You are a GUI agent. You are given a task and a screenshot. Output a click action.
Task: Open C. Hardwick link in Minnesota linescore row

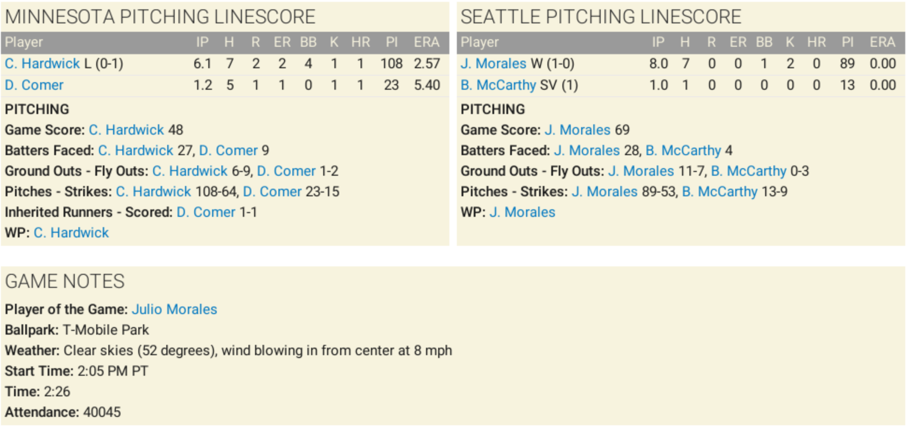(43, 64)
